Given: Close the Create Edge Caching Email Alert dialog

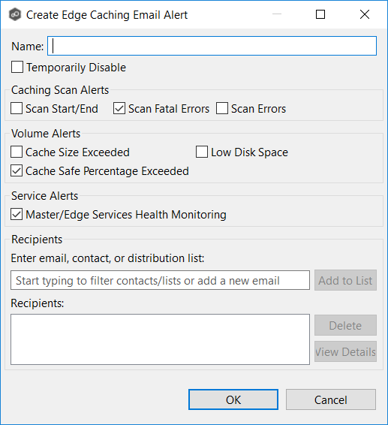Looking at the screenshot, I should 365,14.
